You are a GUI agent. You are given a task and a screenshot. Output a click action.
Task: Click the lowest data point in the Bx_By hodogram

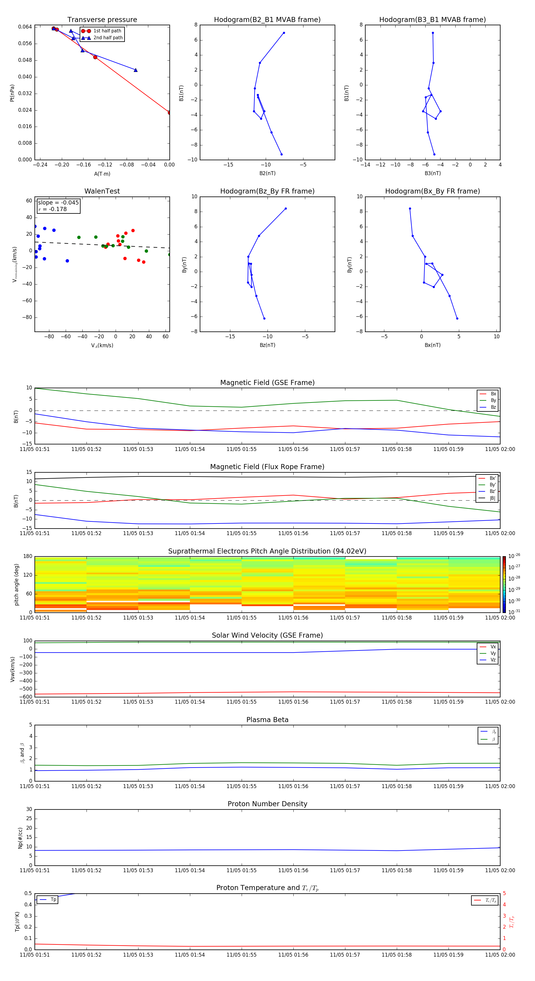pos(457,318)
